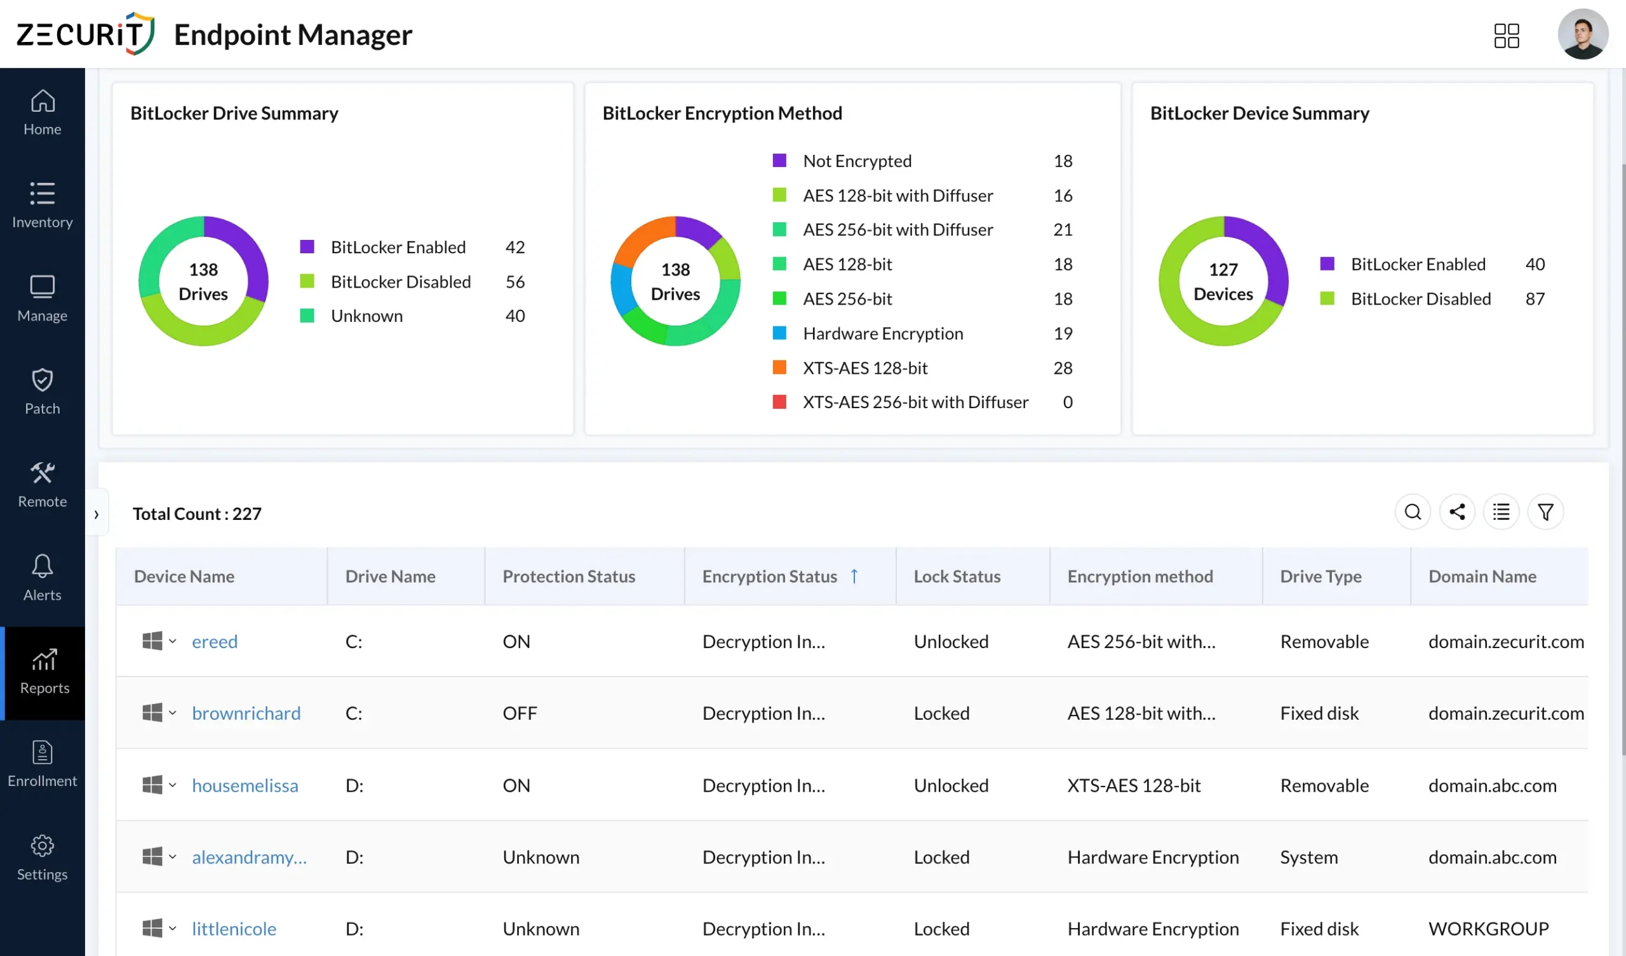
Task: Toggle Encryption Status sort arrow
Action: (854, 575)
